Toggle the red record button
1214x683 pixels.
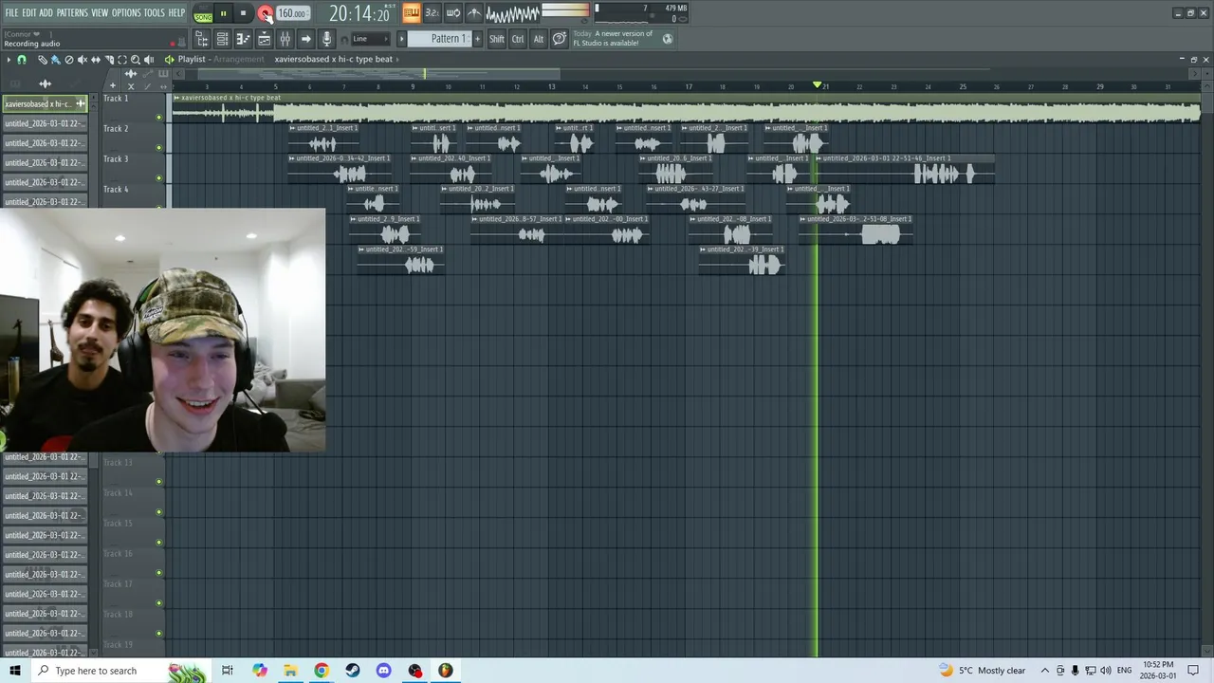(265, 13)
